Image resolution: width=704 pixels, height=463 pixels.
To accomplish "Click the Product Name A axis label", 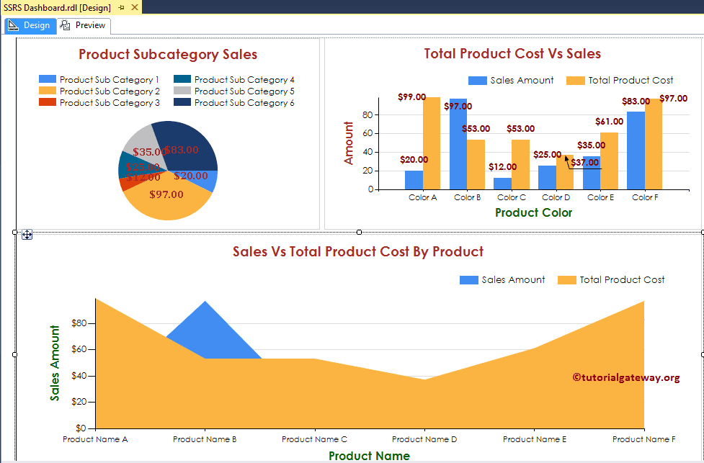I will coord(96,439).
